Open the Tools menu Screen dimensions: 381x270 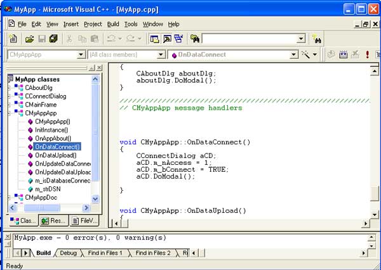131,24
